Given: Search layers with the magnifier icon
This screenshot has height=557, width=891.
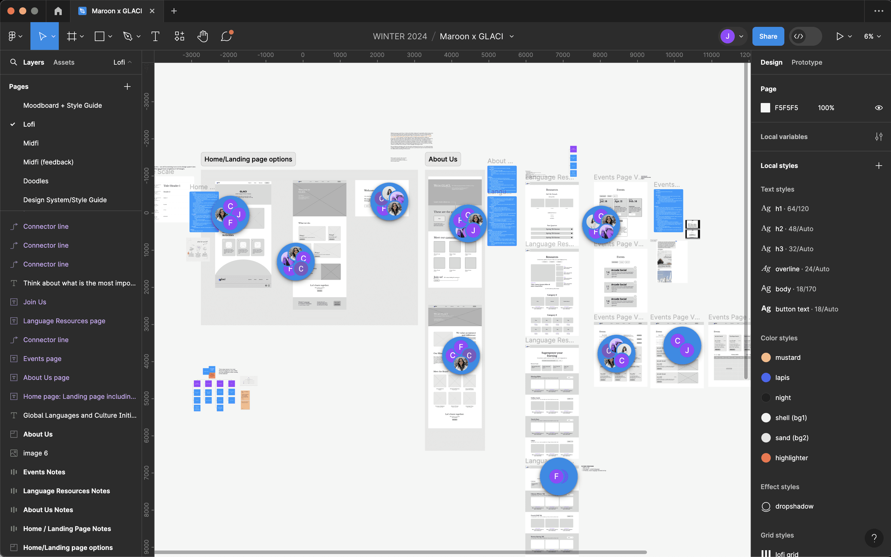Looking at the screenshot, I should (x=14, y=62).
